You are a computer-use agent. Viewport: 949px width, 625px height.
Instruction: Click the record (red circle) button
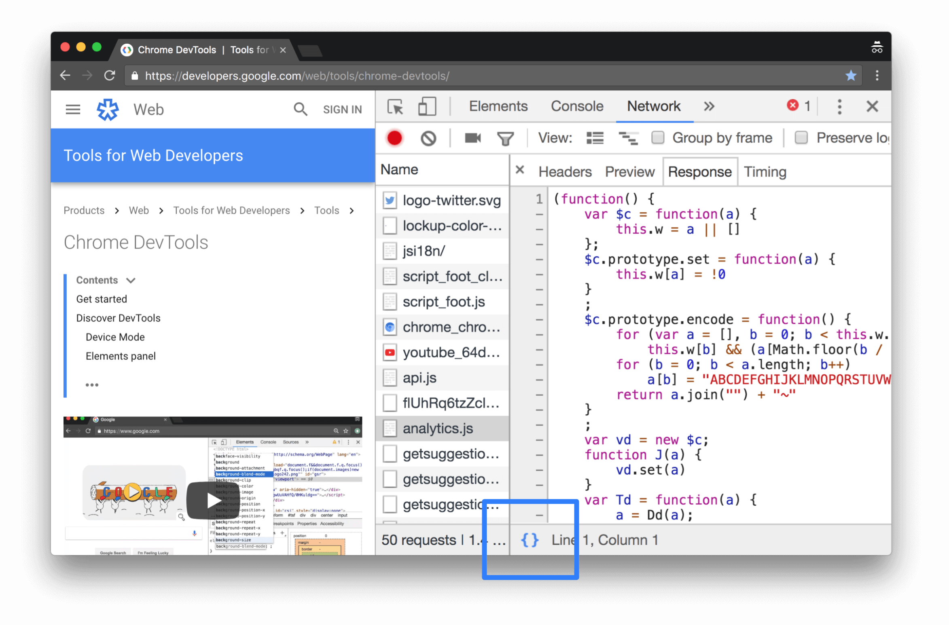394,137
